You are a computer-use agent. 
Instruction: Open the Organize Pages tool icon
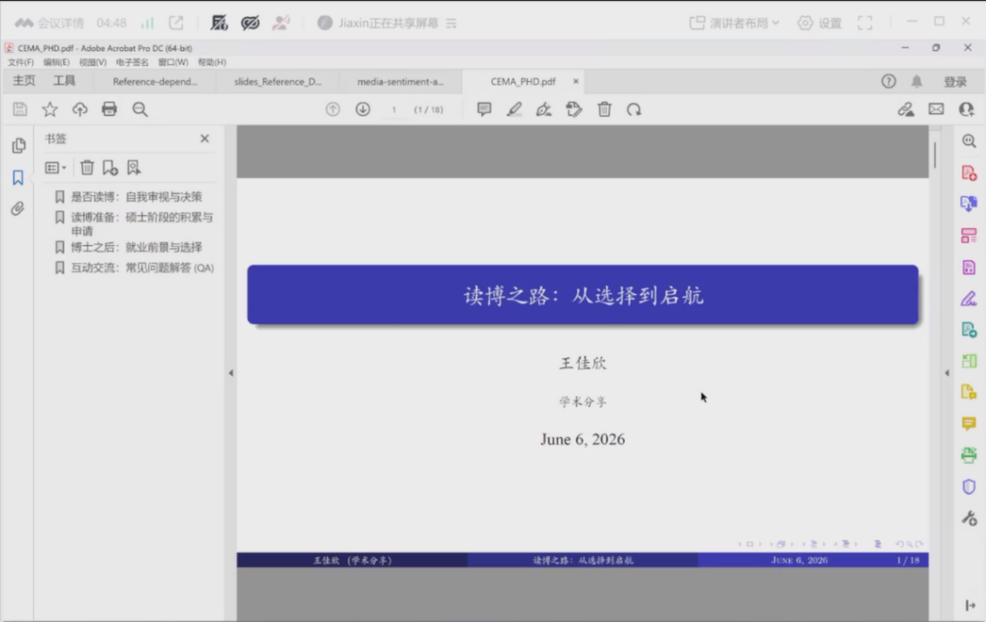[969, 235]
